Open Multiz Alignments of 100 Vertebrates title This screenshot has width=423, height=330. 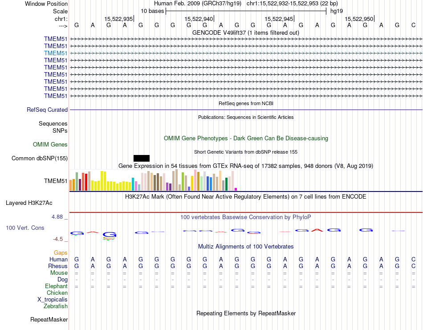coord(246,247)
